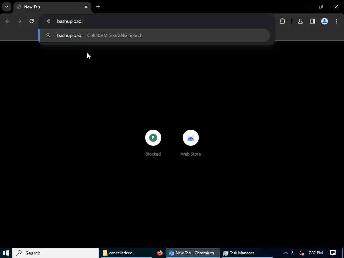The image size is (344, 258).
Task: Toggle the side panel icon
Action: pos(312,21)
